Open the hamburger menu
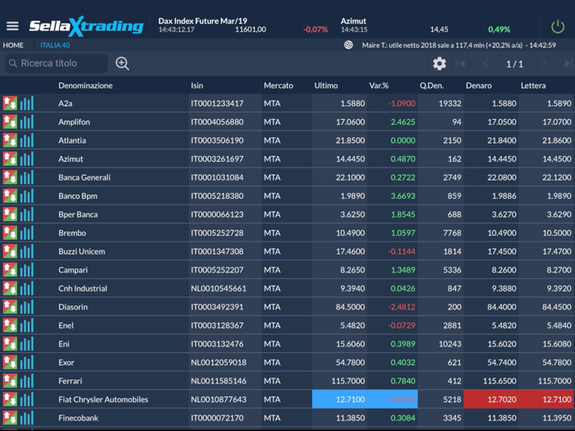This screenshot has width=575, height=431. click(12, 26)
